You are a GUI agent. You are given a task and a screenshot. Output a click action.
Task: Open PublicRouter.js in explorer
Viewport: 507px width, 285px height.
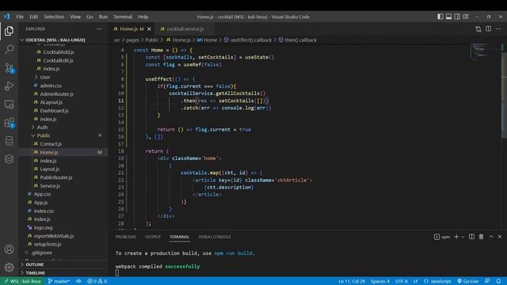coord(56,177)
